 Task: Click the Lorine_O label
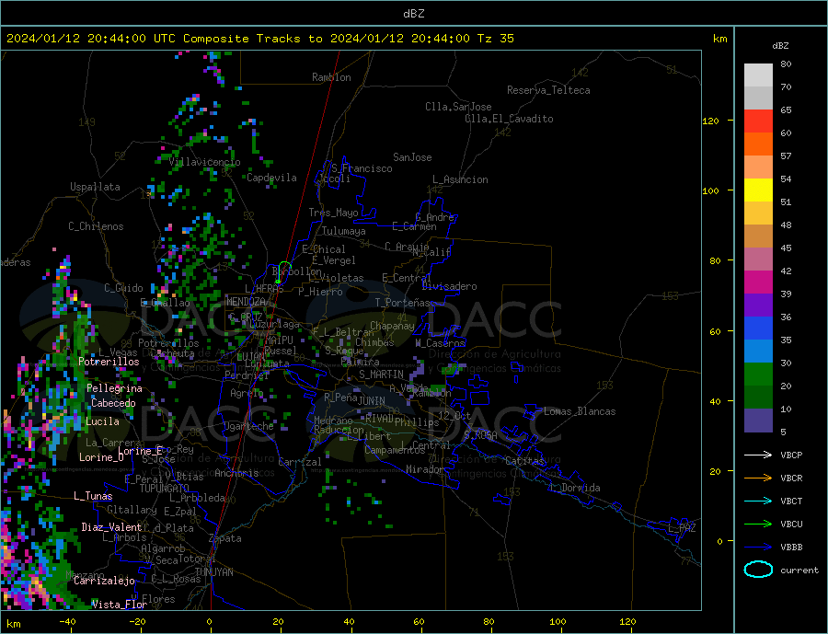click(101, 457)
